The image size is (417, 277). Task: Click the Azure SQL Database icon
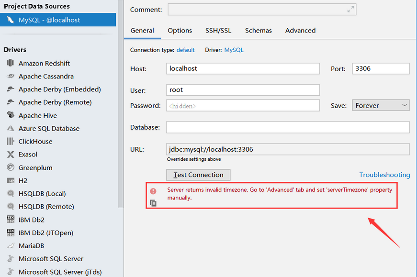coord(11,128)
